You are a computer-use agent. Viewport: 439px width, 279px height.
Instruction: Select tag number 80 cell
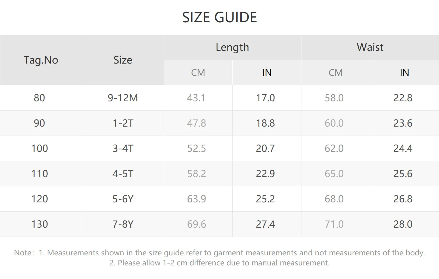pyautogui.click(x=39, y=98)
